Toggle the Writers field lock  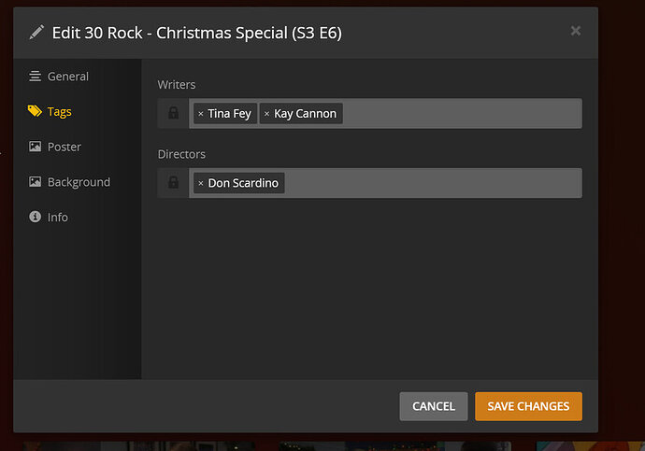coord(173,114)
